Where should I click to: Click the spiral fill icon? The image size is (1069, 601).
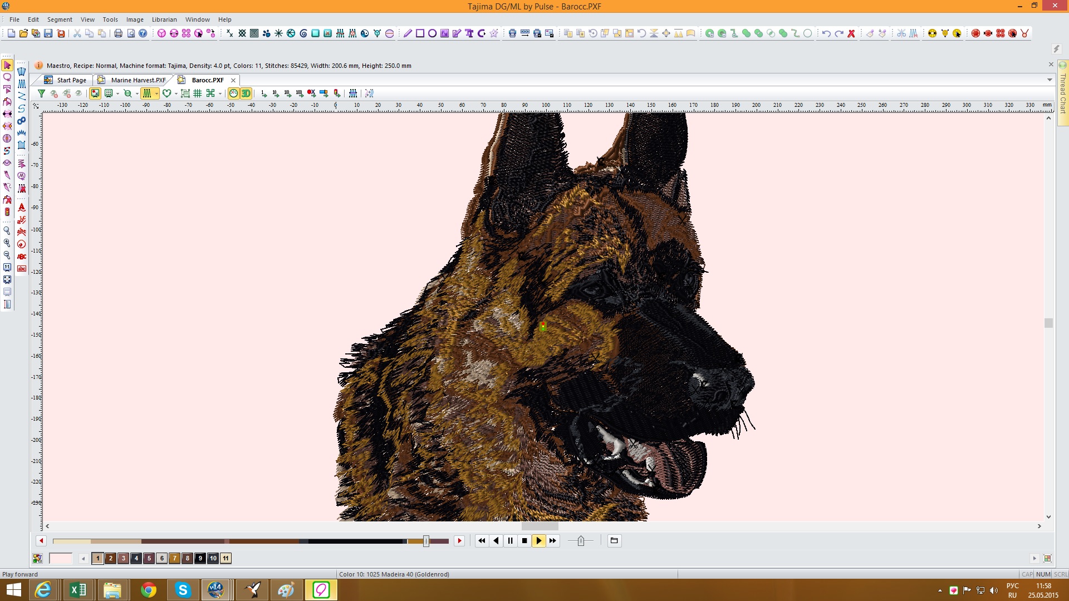pos(303,33)
